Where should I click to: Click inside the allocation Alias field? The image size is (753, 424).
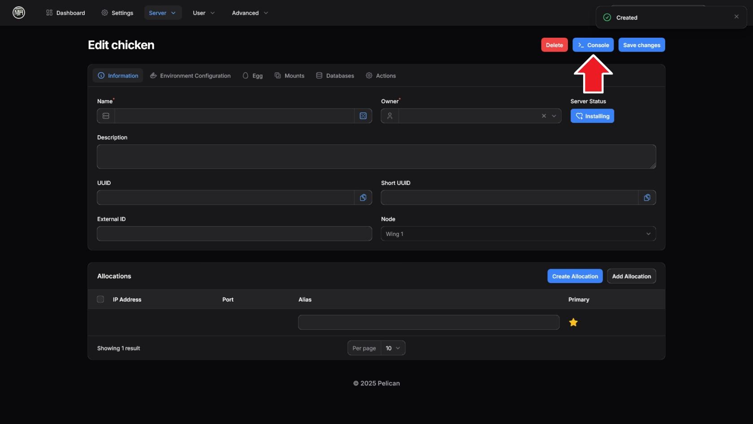click(x=428, y=322)
